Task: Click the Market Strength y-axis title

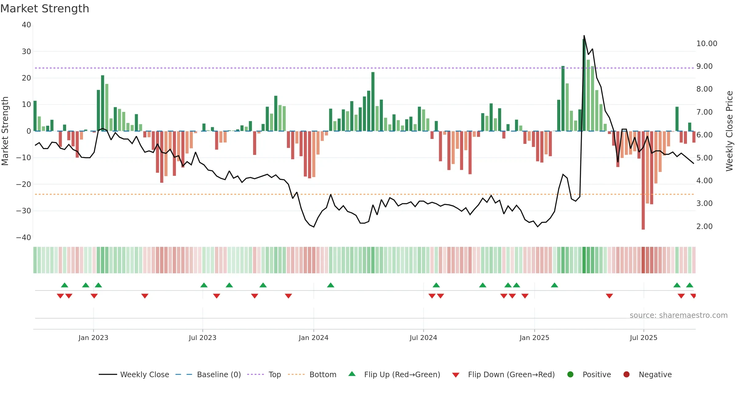Action: 5,131
